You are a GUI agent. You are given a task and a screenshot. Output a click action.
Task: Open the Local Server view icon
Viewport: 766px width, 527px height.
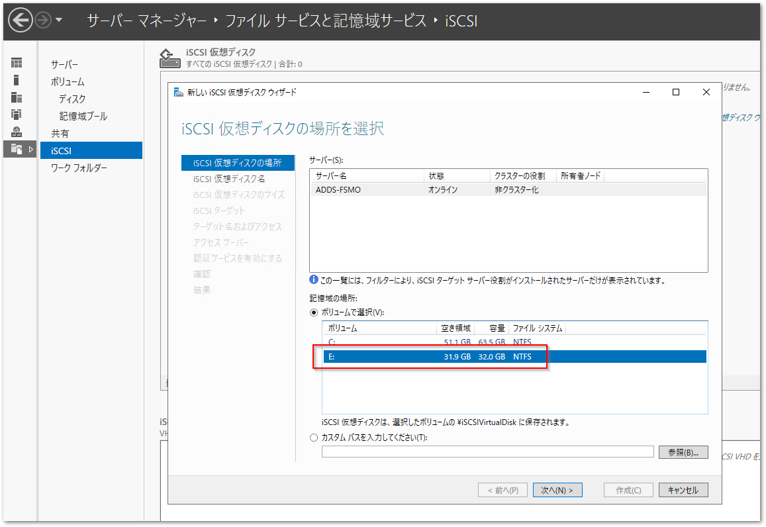[x=17, y=79]
